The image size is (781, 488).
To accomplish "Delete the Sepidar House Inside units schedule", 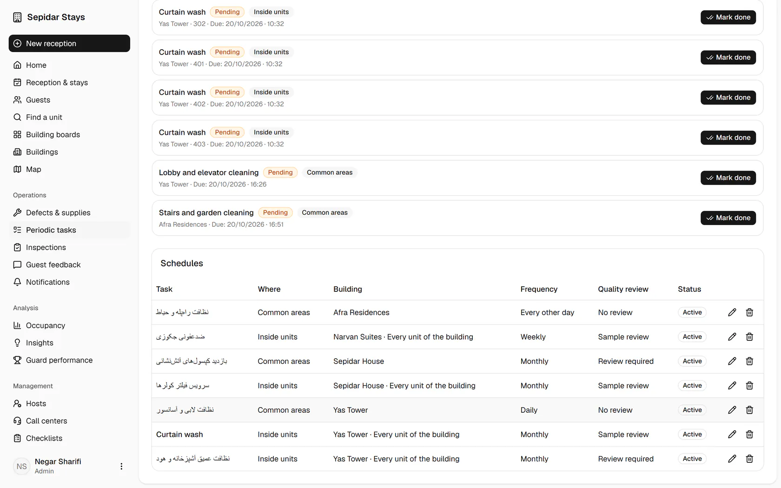I will [x=749, y=385].
